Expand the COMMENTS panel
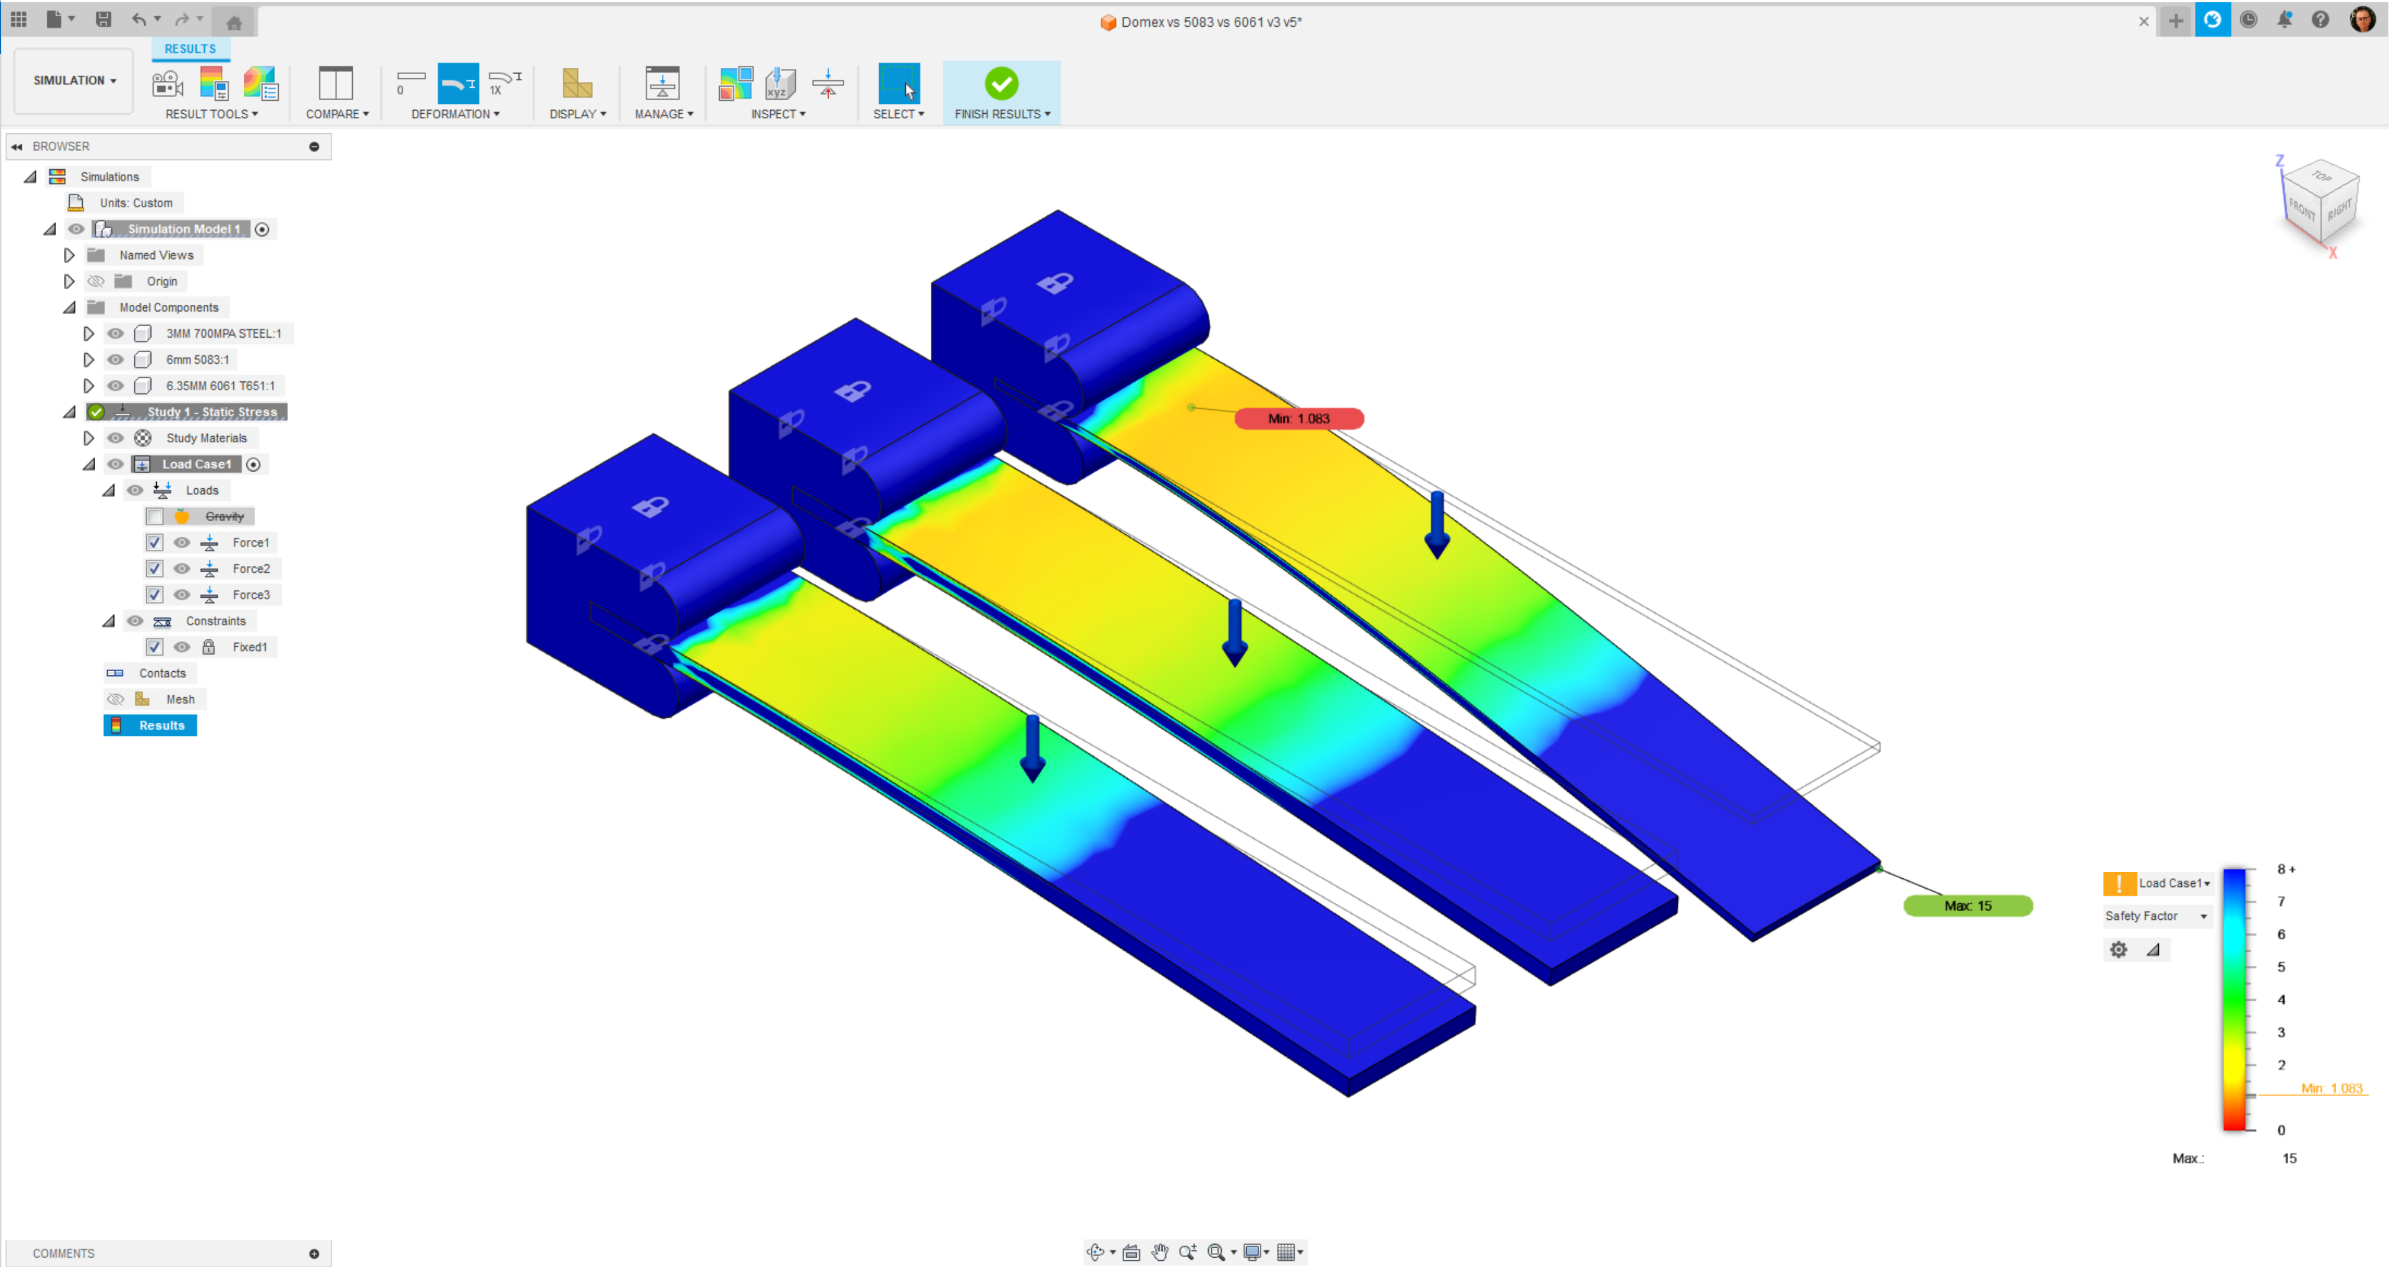 (314, 1253)
